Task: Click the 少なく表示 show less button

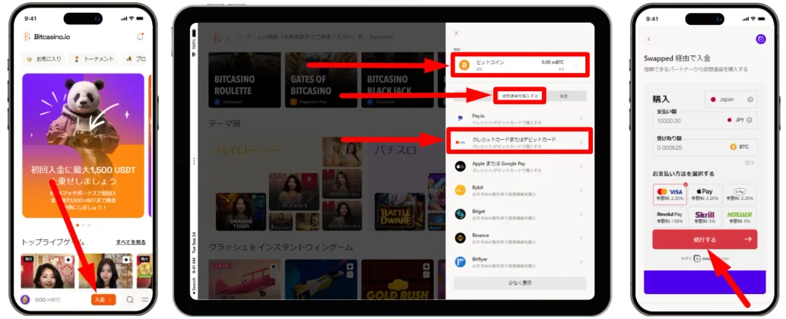Action: tap(520, 283)
